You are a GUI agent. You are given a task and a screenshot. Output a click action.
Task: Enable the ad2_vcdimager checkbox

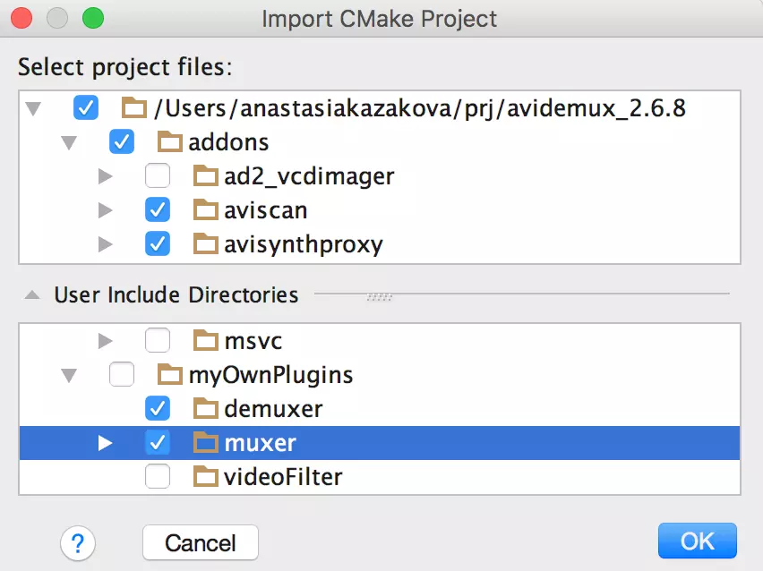click(158, 176)
